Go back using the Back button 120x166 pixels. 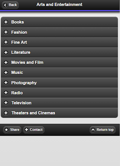point(10,5)
